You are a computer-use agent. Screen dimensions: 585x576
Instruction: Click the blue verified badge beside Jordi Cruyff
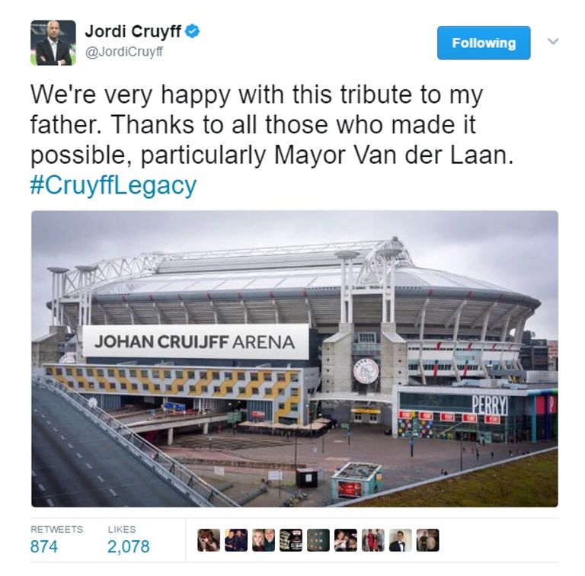click(x=193, y=31)
